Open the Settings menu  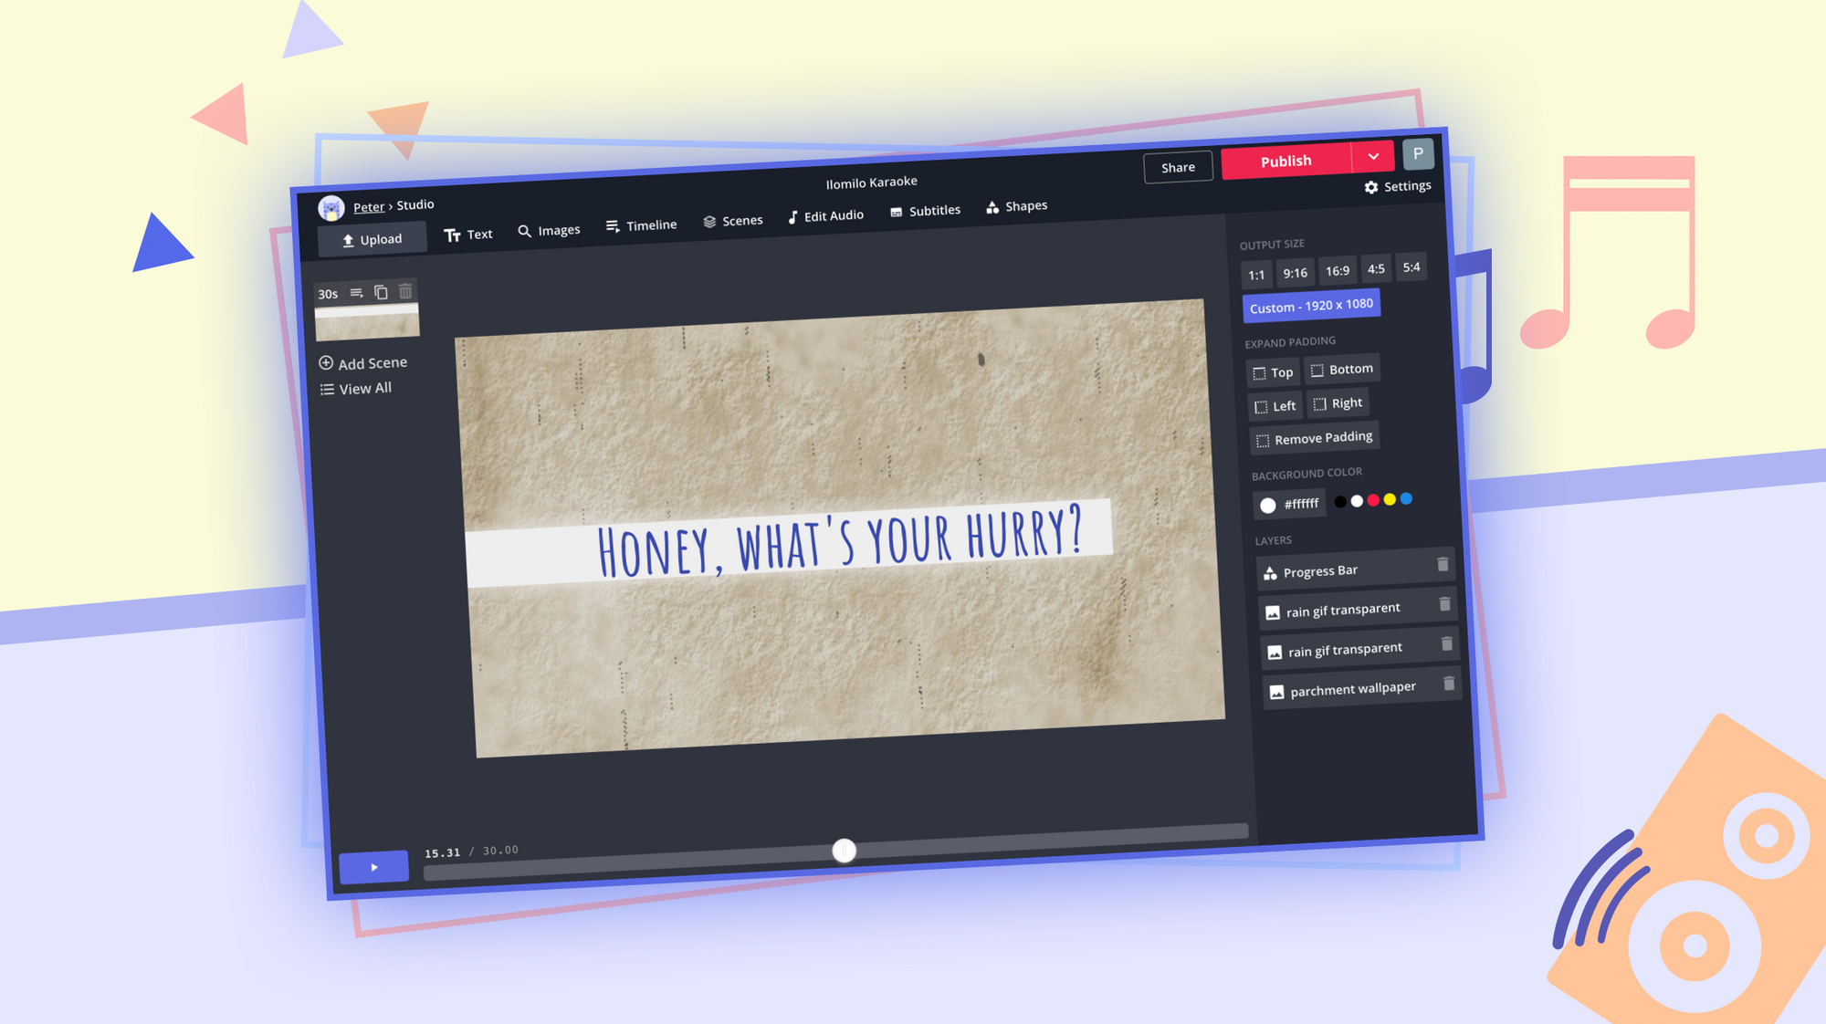(x=1398, y=186)
